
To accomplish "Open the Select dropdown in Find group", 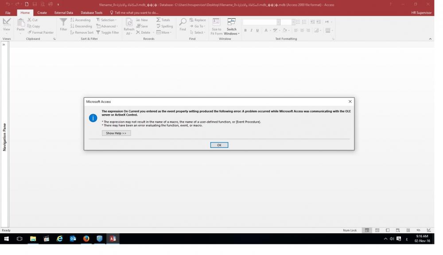I will (198, 32).
